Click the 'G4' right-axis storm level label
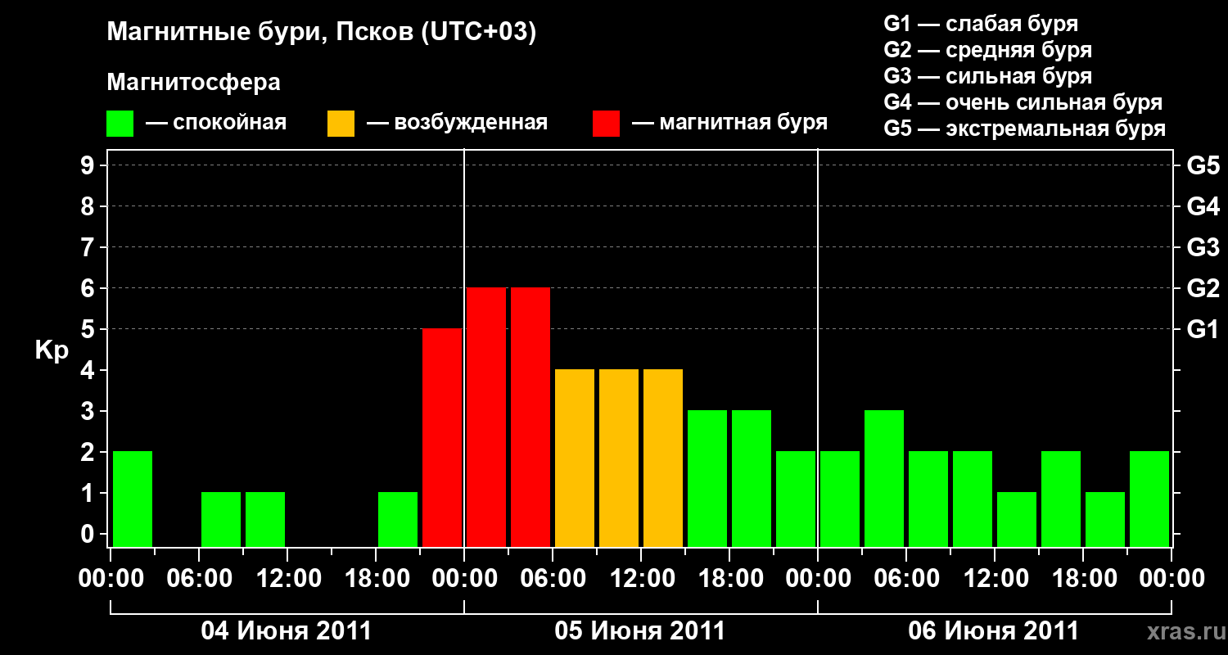Screen dimensions: 1228x655 1203,206
